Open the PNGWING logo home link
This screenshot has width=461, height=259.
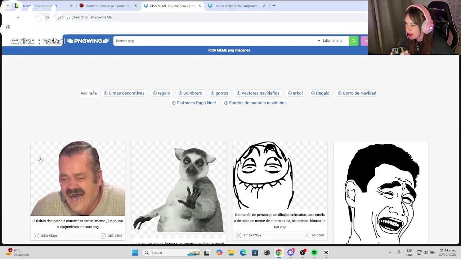coord(88,41)
